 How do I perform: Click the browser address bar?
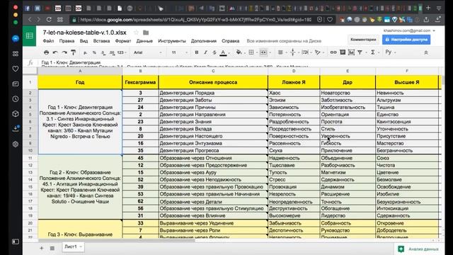(x=195, y=20)
